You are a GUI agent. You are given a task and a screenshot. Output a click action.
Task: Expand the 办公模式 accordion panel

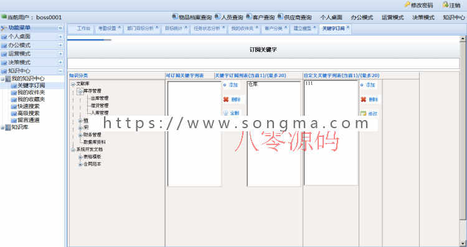61,45
